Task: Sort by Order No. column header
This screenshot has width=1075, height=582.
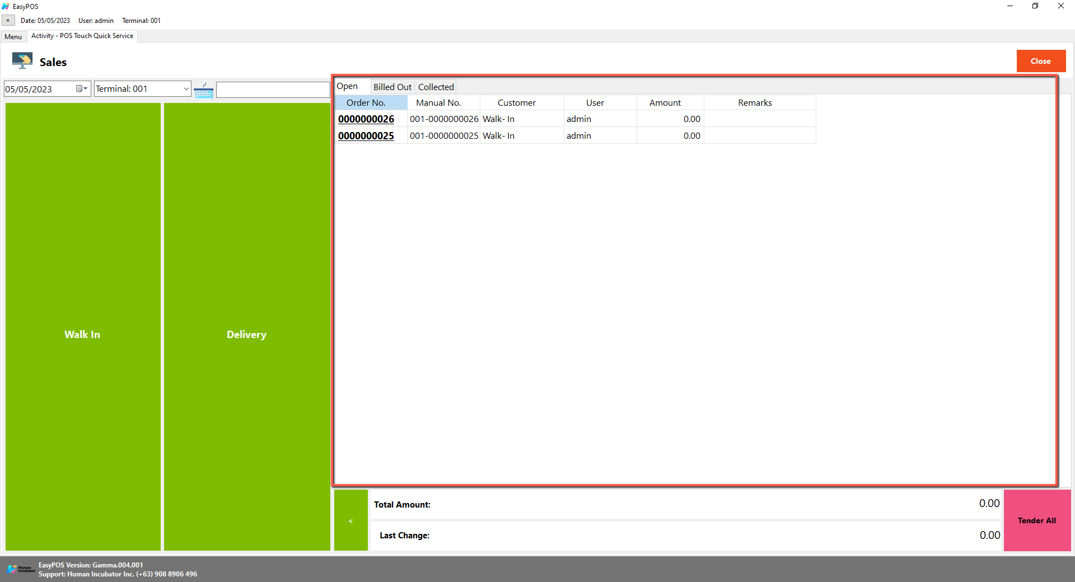Action: 371,102
